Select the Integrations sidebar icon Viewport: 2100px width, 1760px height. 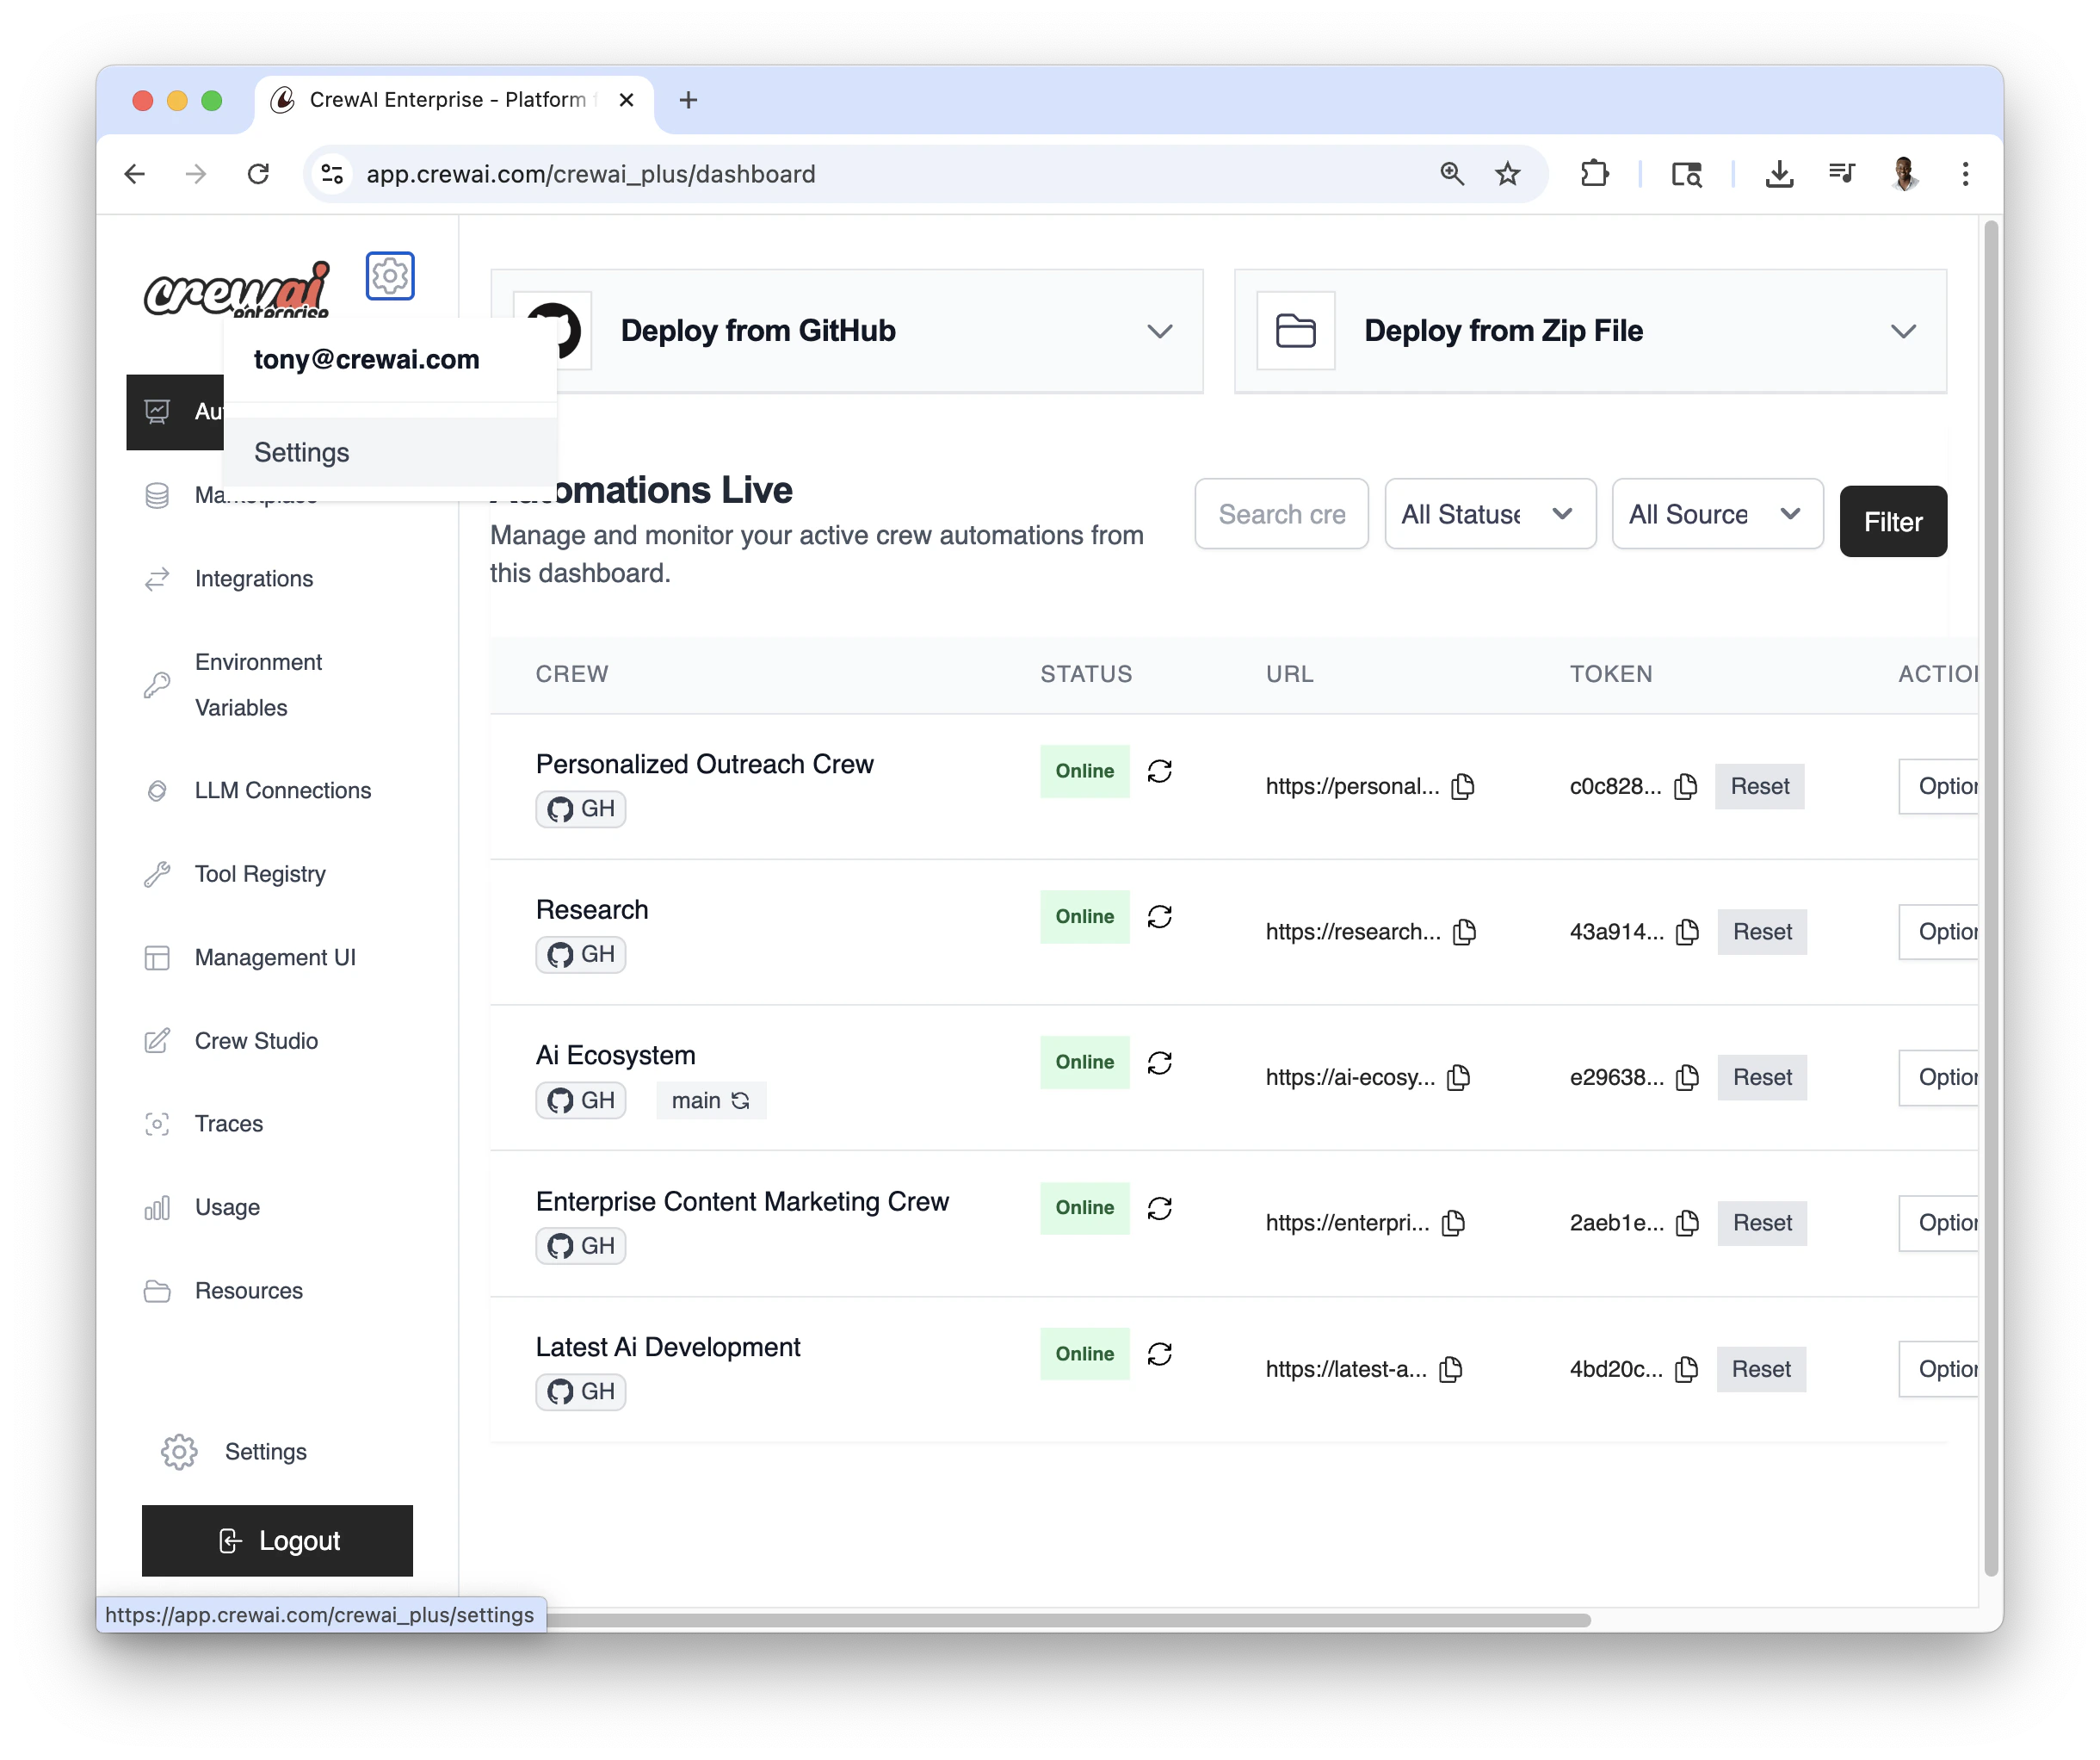pyautogui.click(x=157, y=579)
